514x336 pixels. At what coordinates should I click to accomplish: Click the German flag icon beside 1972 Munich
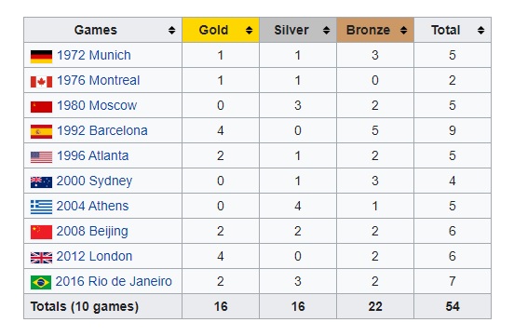41,57
